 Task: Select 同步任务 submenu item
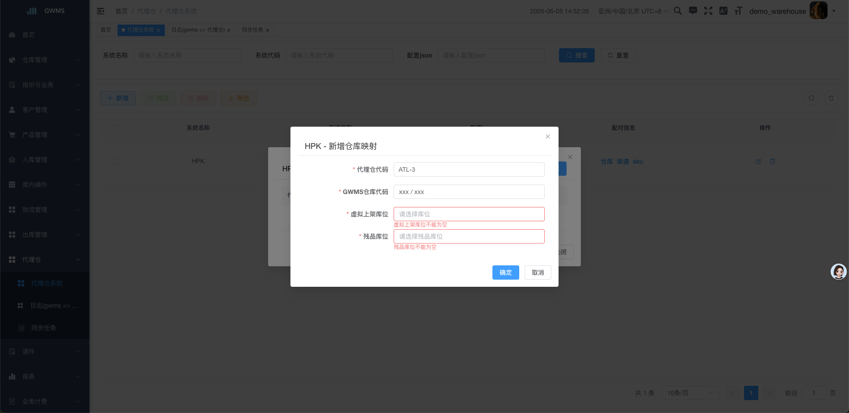(45, 328)
